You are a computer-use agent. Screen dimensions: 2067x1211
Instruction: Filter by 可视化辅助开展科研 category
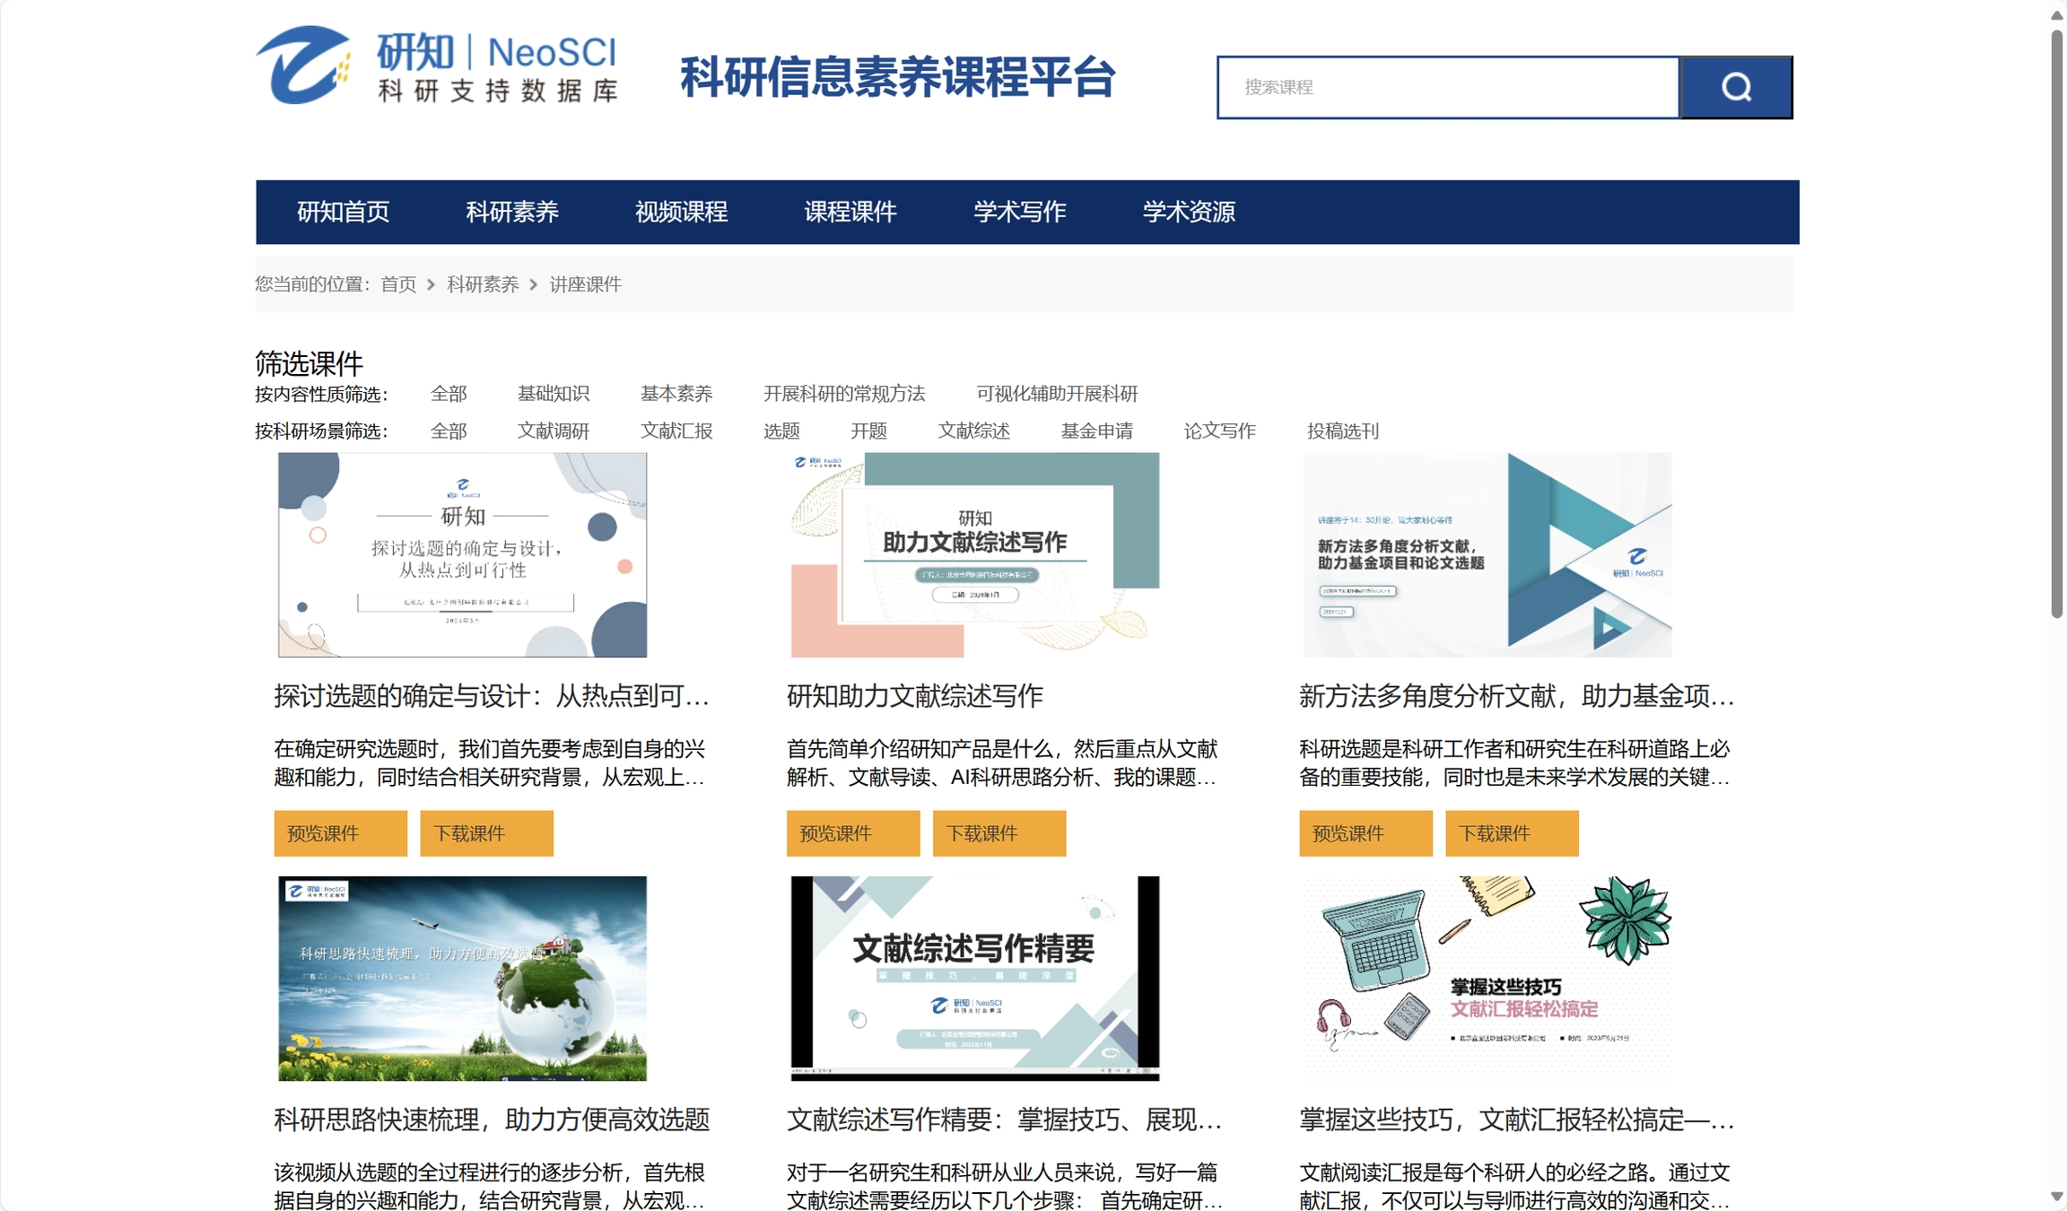click(x=1056, y=394)
